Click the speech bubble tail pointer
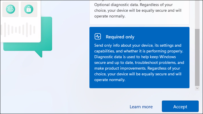 click(x=39, y=54)
